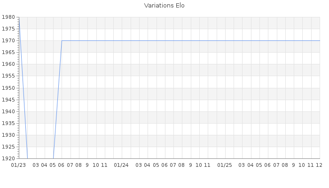Click the 1960 label on the vertical axis
Image resolution: width=329 pixels, height=188 pixels.
click(8, 64)
